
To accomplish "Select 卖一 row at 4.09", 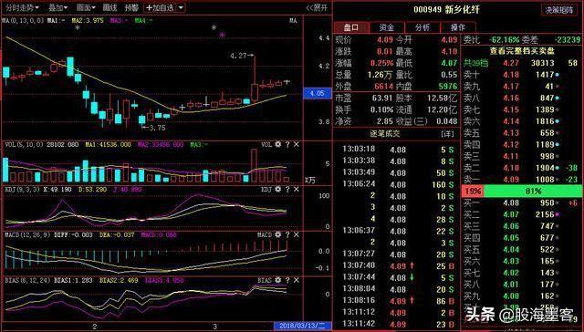I will click(x=522, y=180).
